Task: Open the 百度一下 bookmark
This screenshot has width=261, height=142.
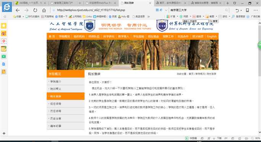Action: pyautogui.click(x=61, y=16)
